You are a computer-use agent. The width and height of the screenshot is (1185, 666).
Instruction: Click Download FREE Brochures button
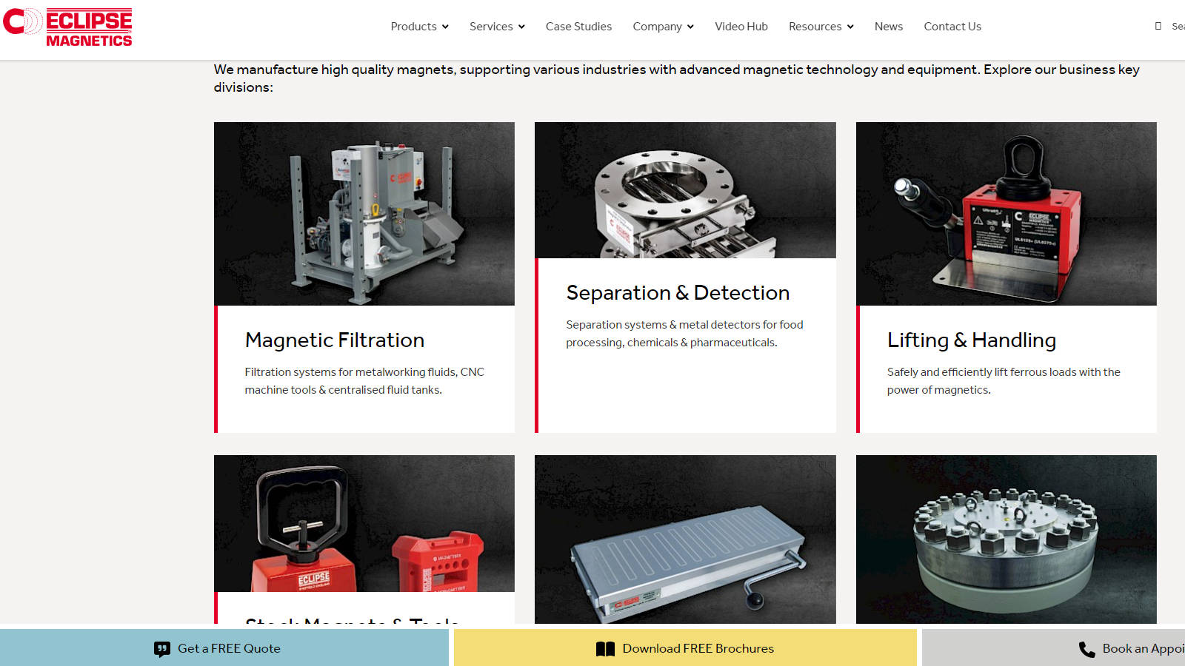tap(685, 647)
